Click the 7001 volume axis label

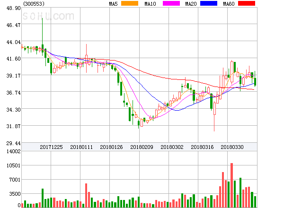click(15, 180)
